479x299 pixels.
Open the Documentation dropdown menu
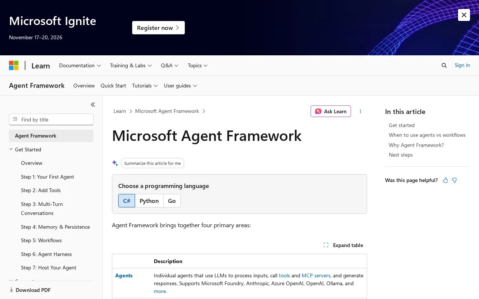[80, 65]
